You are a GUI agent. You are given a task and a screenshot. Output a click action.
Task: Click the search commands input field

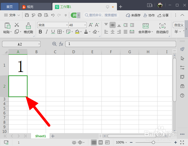(101, 15)
